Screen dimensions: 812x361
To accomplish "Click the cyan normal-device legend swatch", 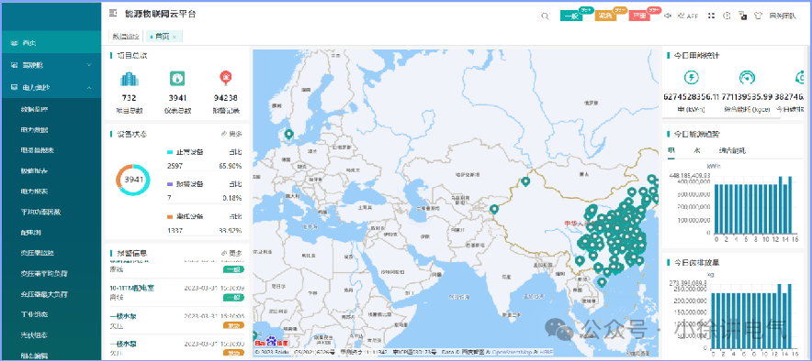I will click(170, 152).
